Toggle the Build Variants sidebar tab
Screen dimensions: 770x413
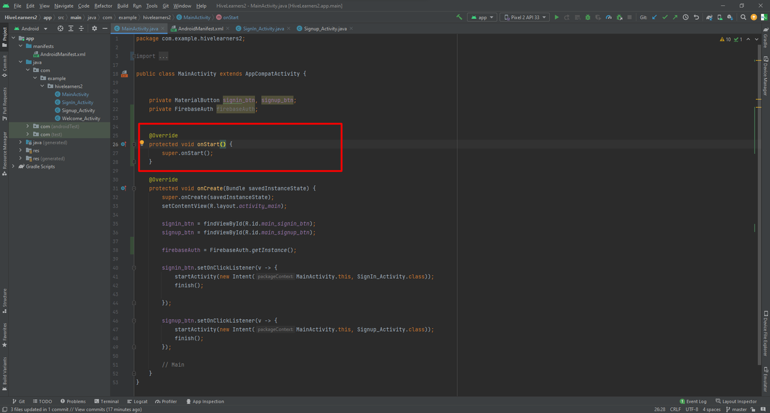pyautogui.click(x=5, y=373)
